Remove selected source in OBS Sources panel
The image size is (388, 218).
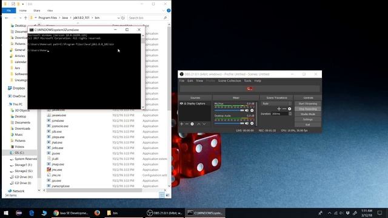point(187,124)
